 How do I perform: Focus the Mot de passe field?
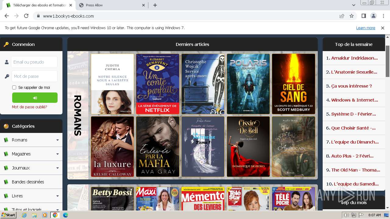click(x=34, y=76)
